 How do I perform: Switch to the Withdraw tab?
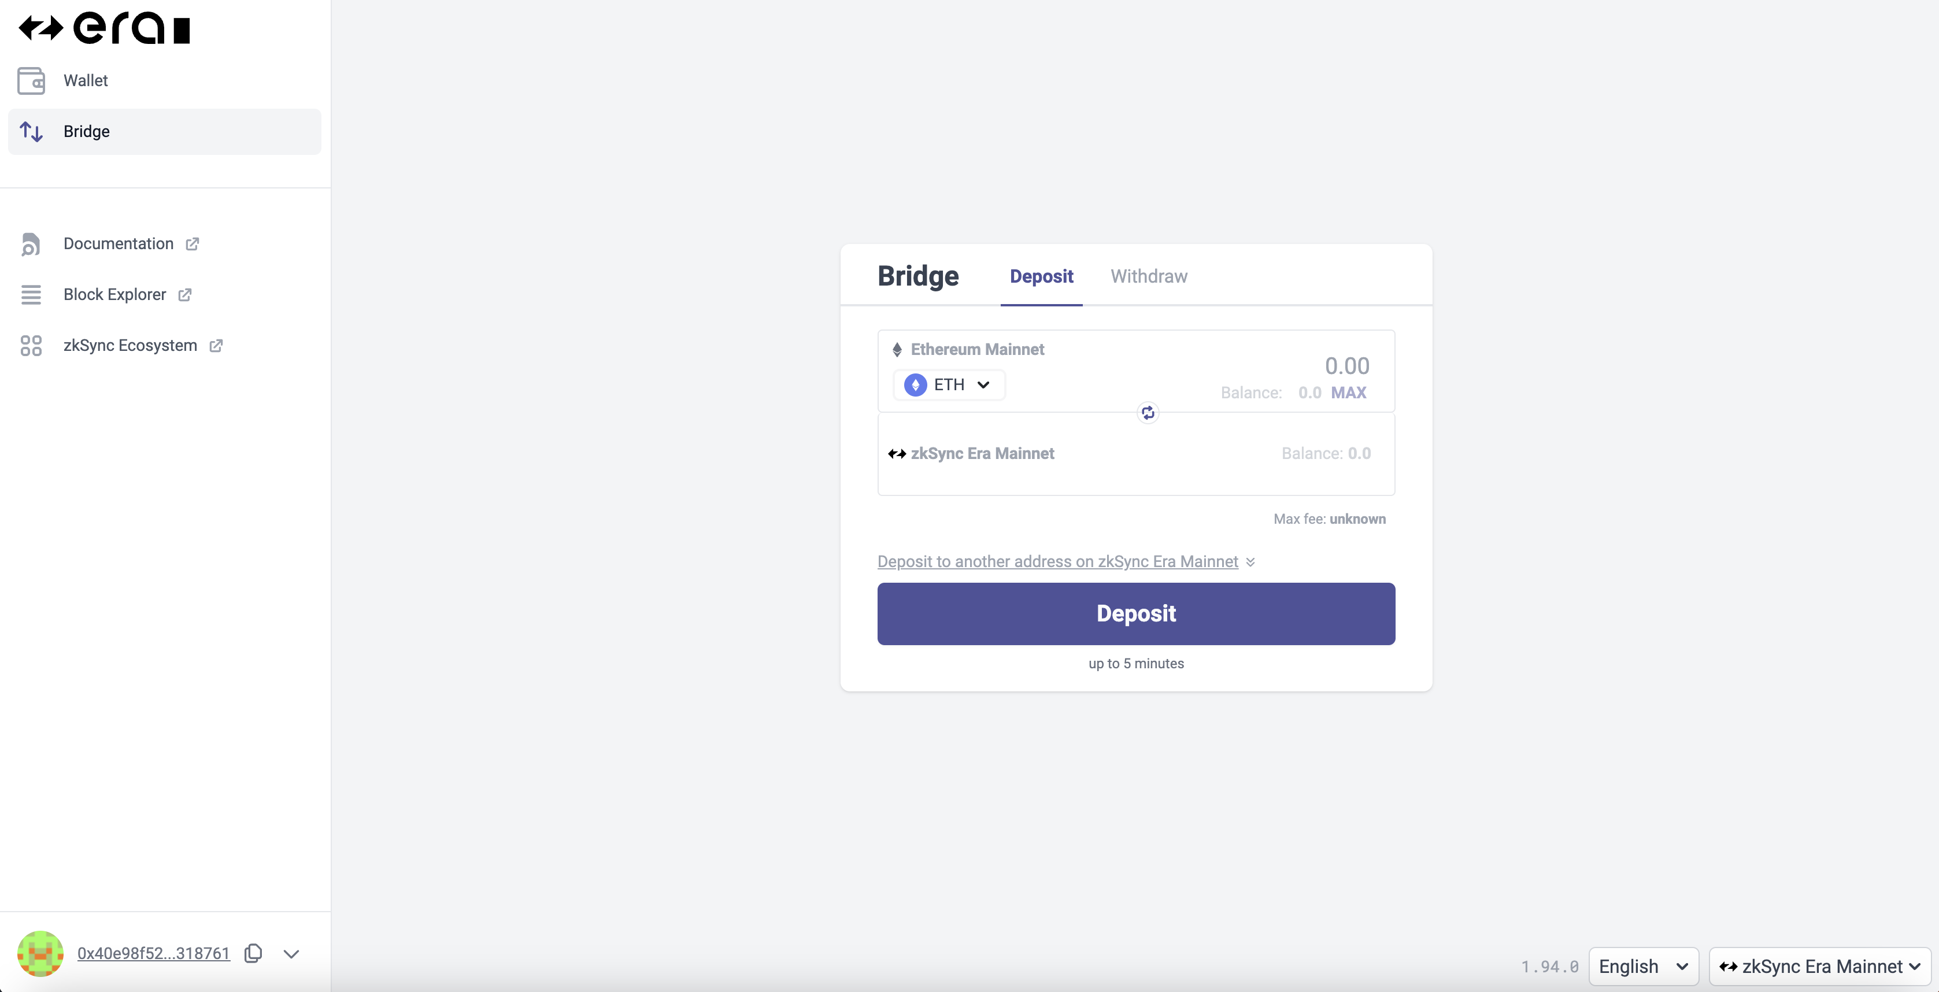1149,276
